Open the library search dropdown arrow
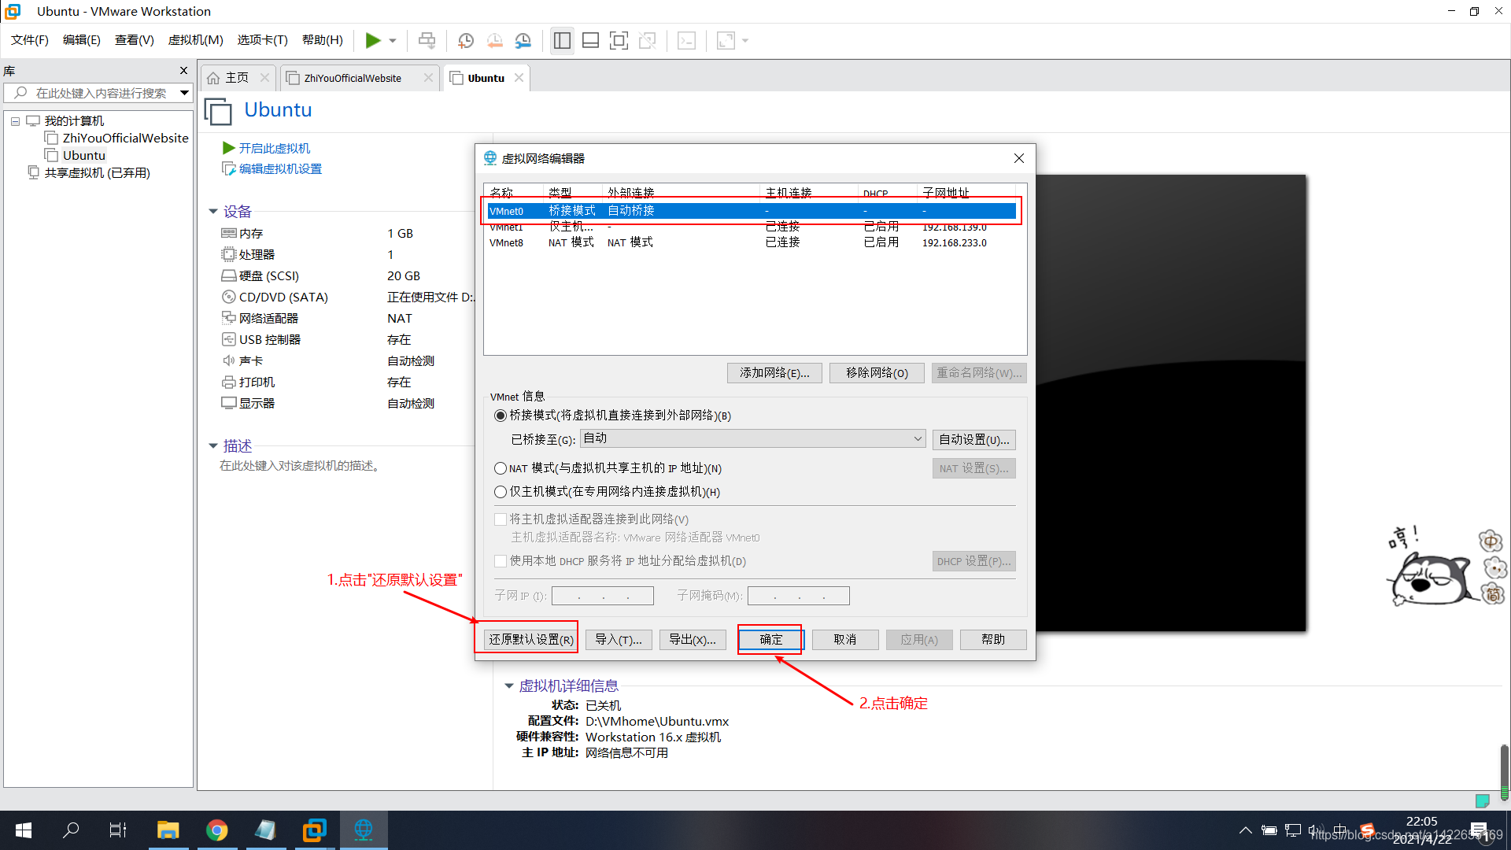Viewport: 1511px width, 850px height. tap(184, 93)
